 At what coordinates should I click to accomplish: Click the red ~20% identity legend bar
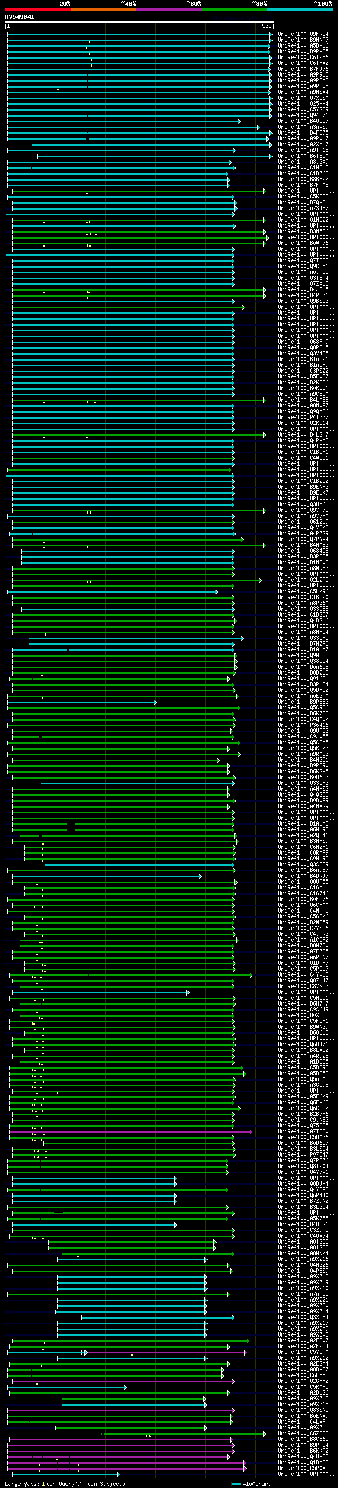coord(37,10)
